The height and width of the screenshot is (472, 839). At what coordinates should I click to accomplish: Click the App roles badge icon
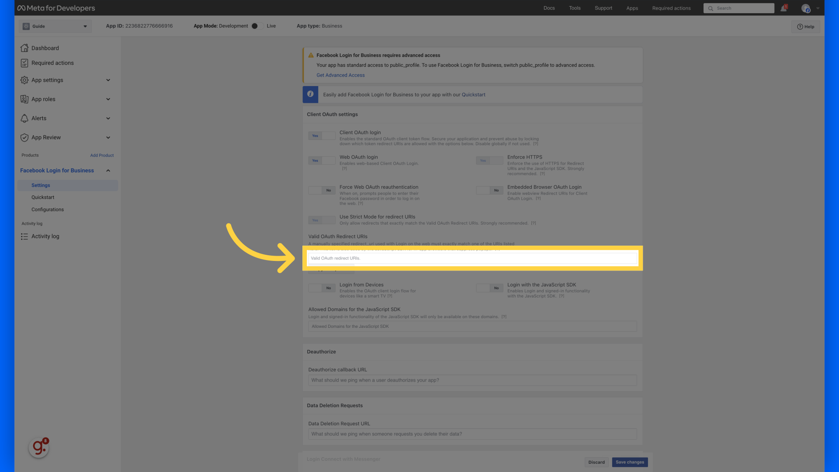click(x=24, y=99)
